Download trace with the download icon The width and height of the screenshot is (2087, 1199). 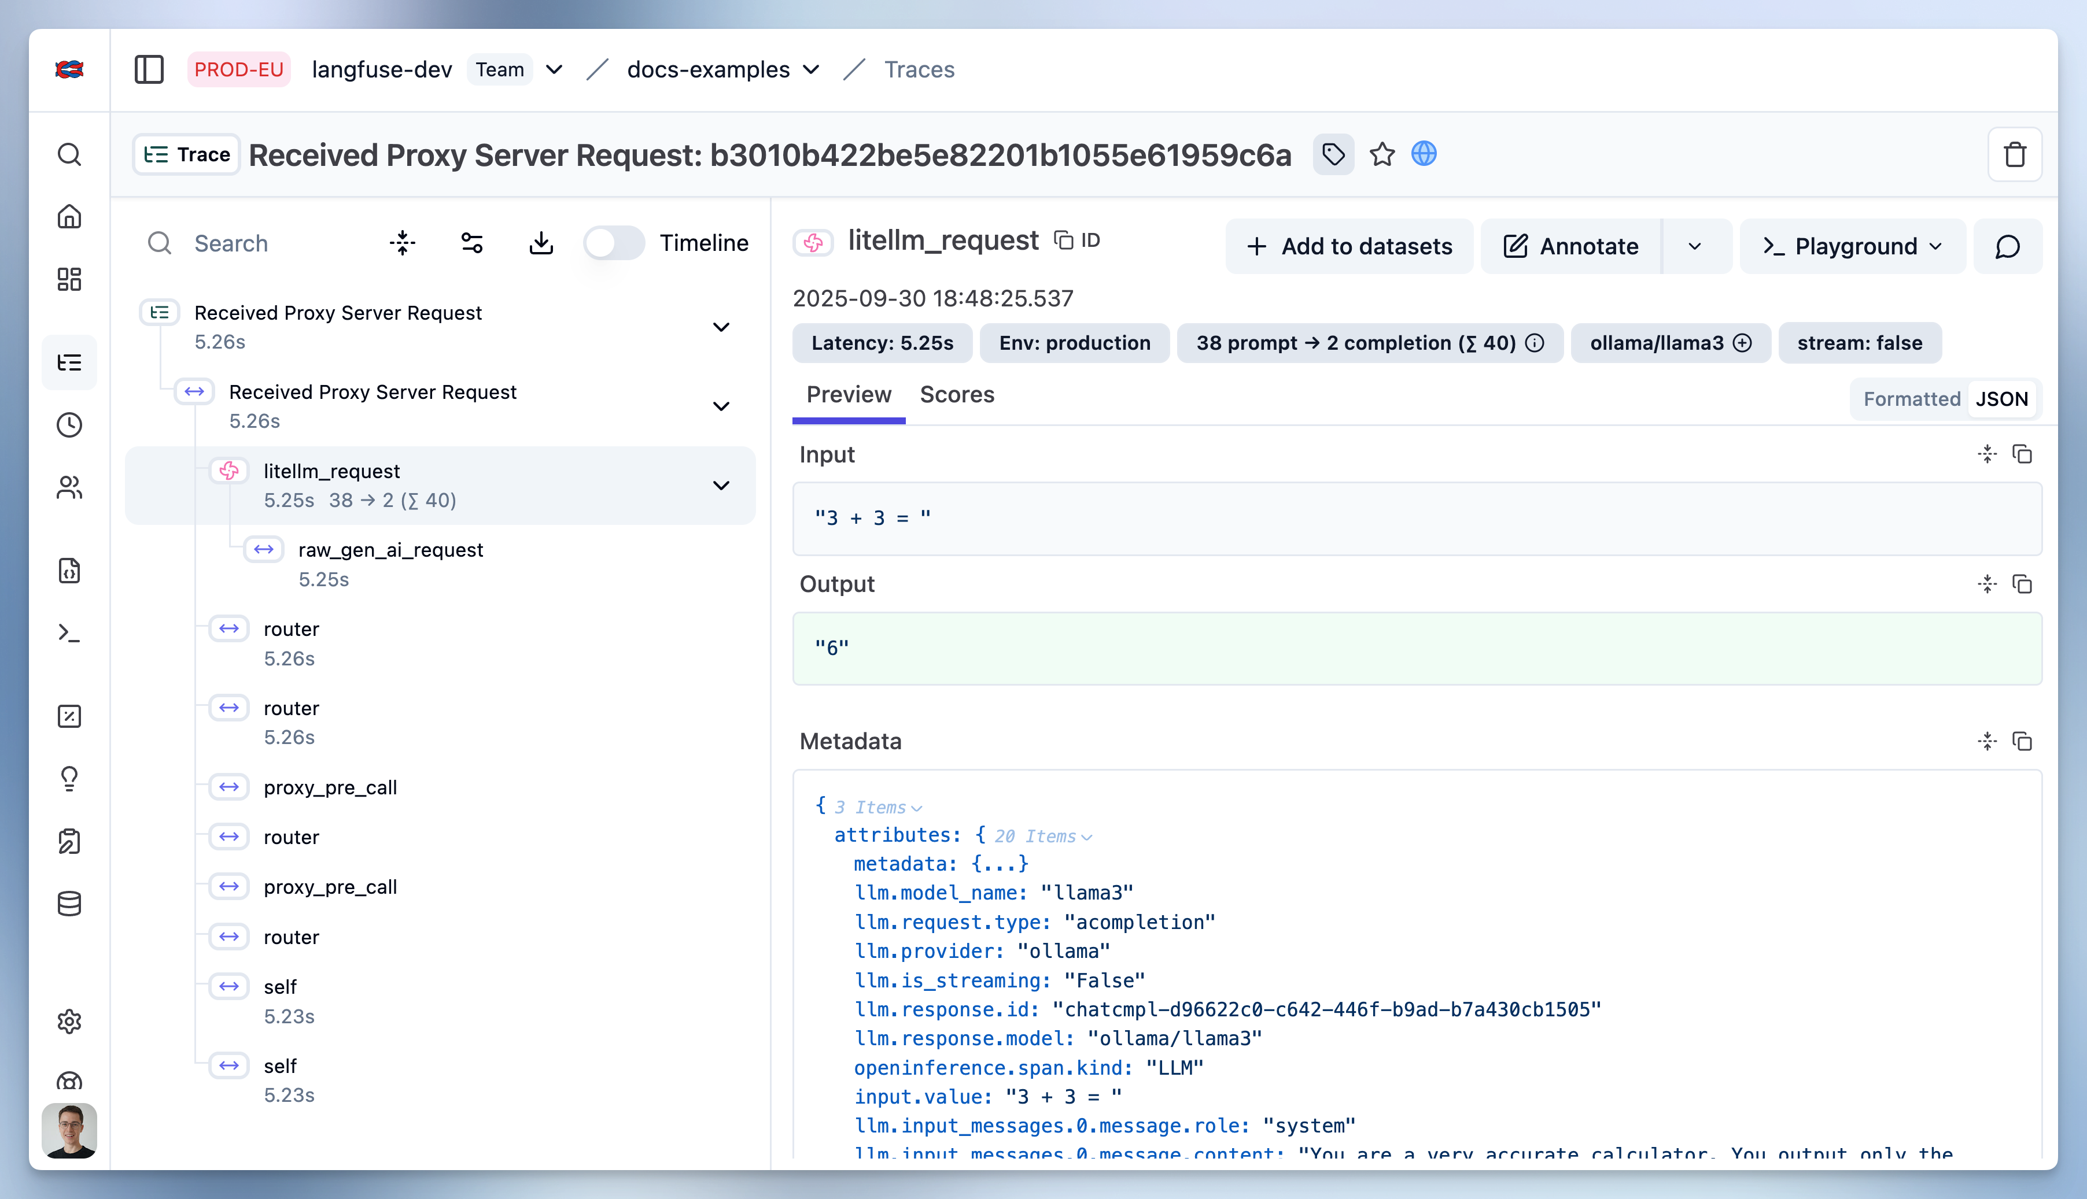(x=540, y=243)
